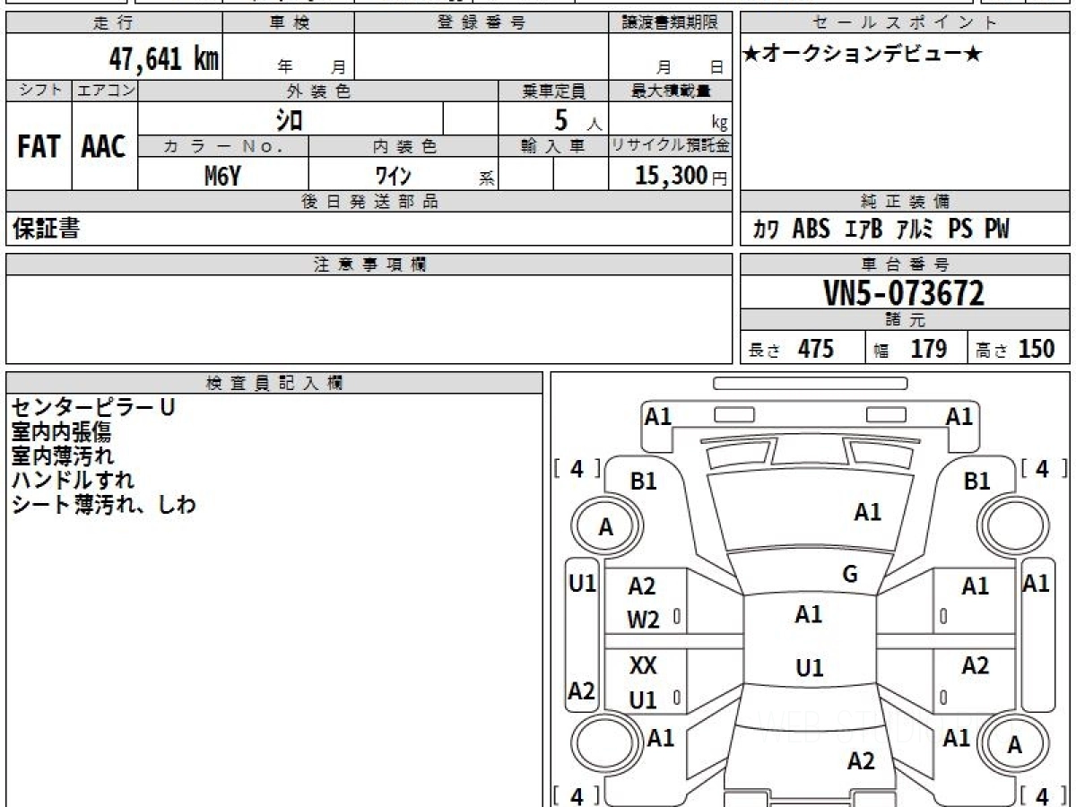
Task: Select the シート薄汚れ、しわ note
Action: coord(104,504)
